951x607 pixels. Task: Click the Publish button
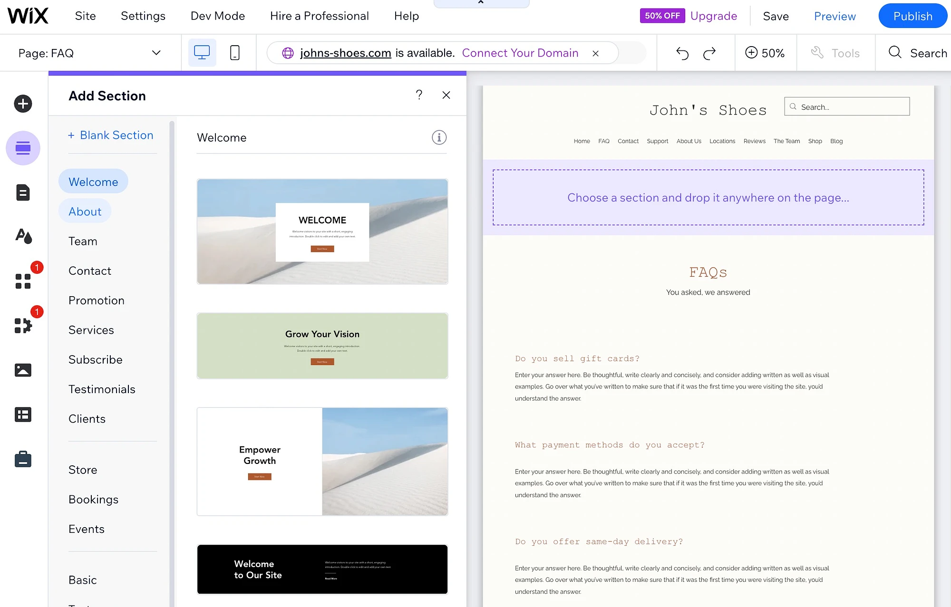913,15
